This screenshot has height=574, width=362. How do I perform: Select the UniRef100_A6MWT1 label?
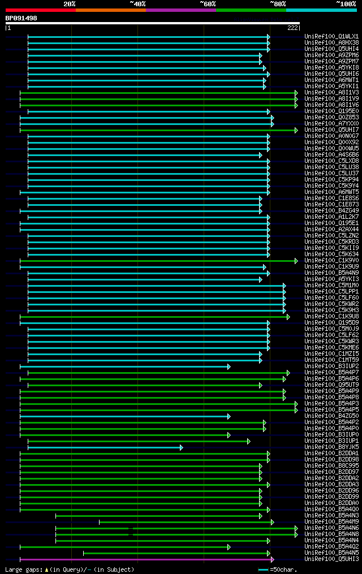pos(331,80)
